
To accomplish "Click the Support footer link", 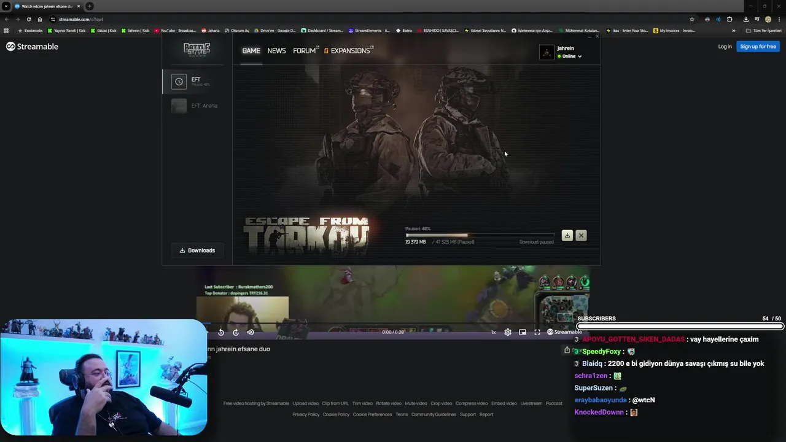I will coord(468,414).
